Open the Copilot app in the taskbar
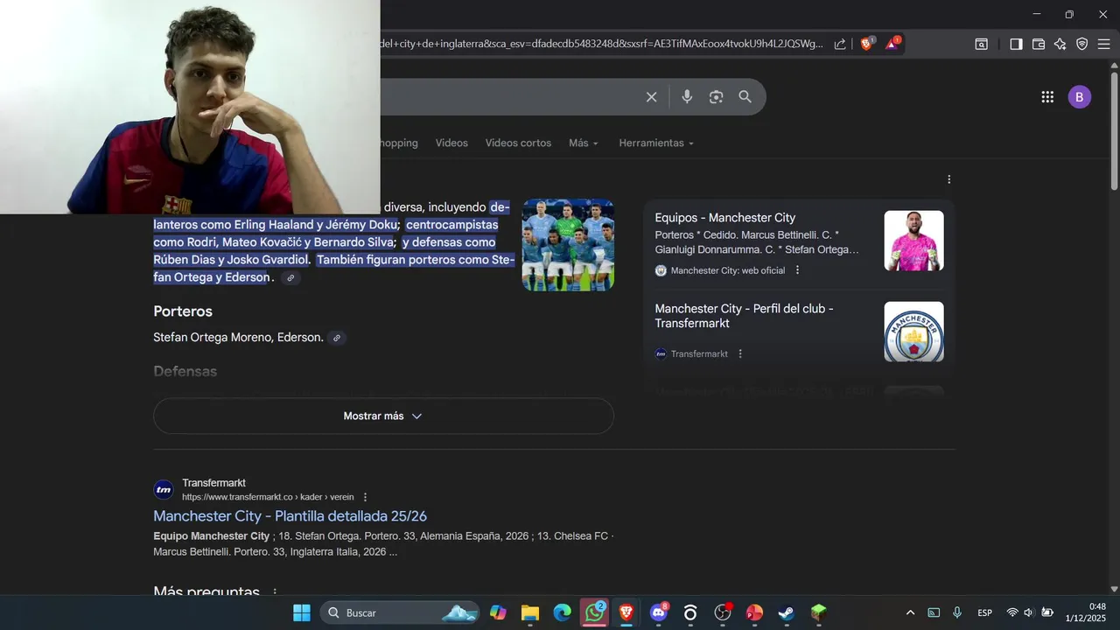 pyautogui.click(x=498, y=612)
